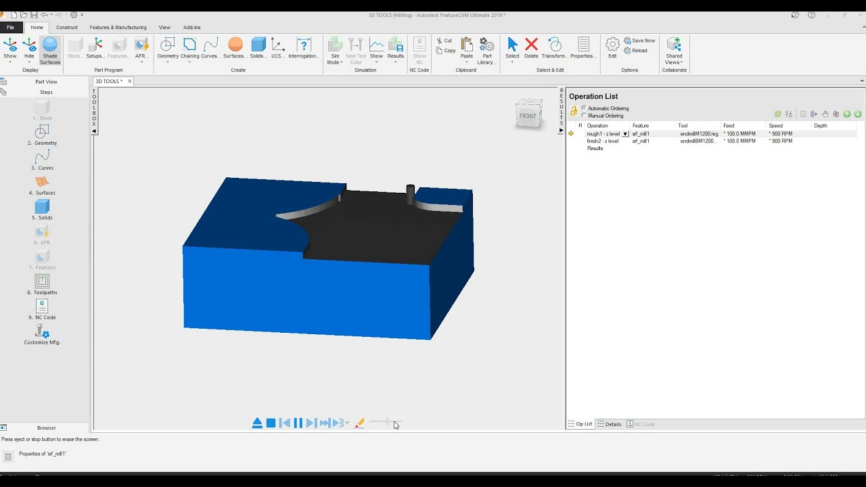Eject the simulation with the eject button
Image resolution: width=866 pixels, height=487 pixels.
click(257, 423)
